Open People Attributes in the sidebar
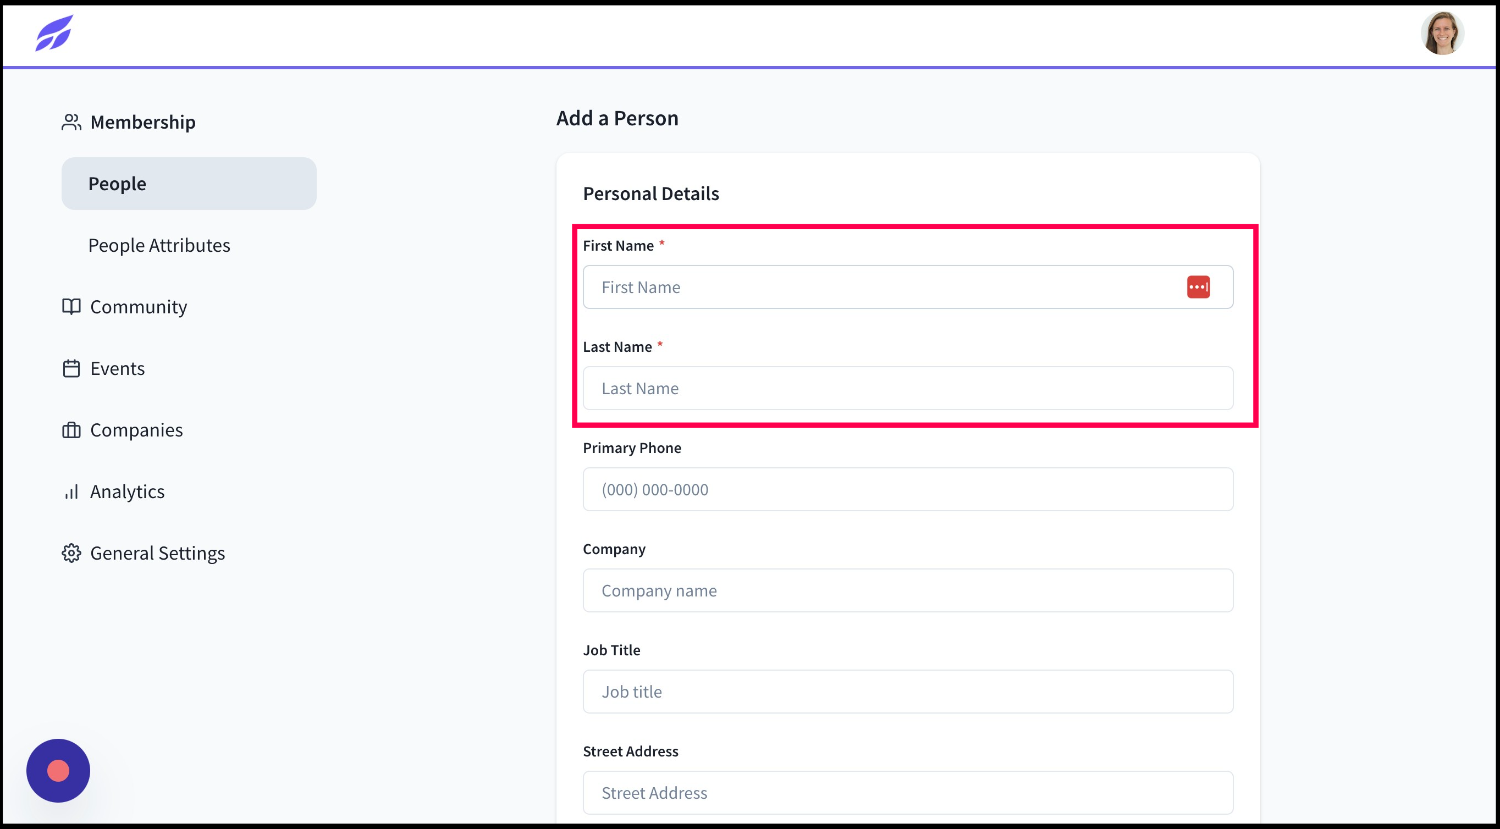1500x829 pixels. (159, 245)
